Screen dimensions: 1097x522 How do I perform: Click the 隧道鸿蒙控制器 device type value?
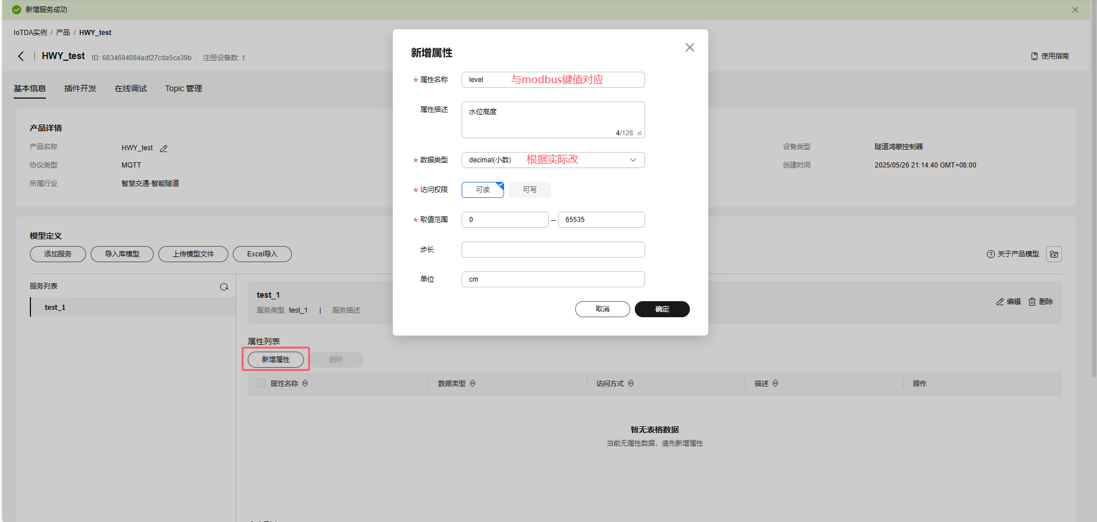point(899,147)
